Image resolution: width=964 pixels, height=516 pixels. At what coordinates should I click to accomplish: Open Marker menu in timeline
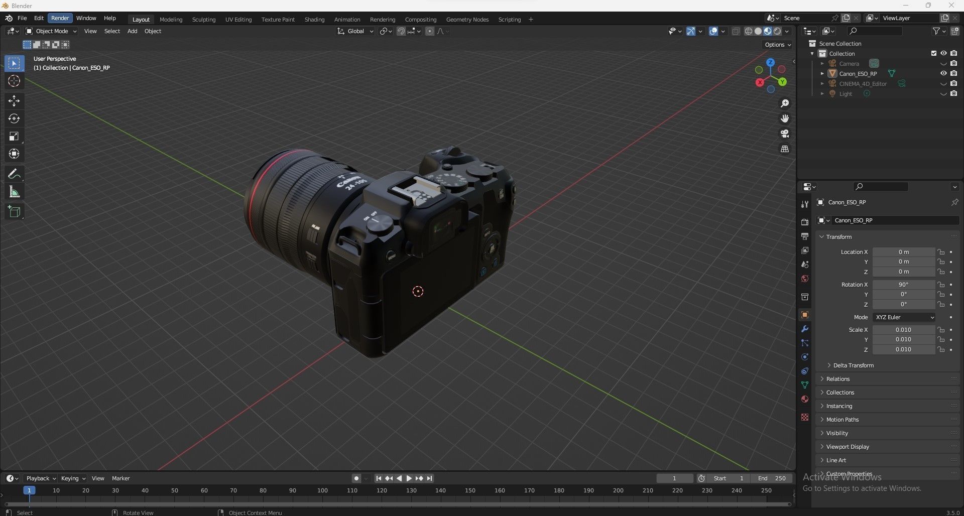pos(120,478)
